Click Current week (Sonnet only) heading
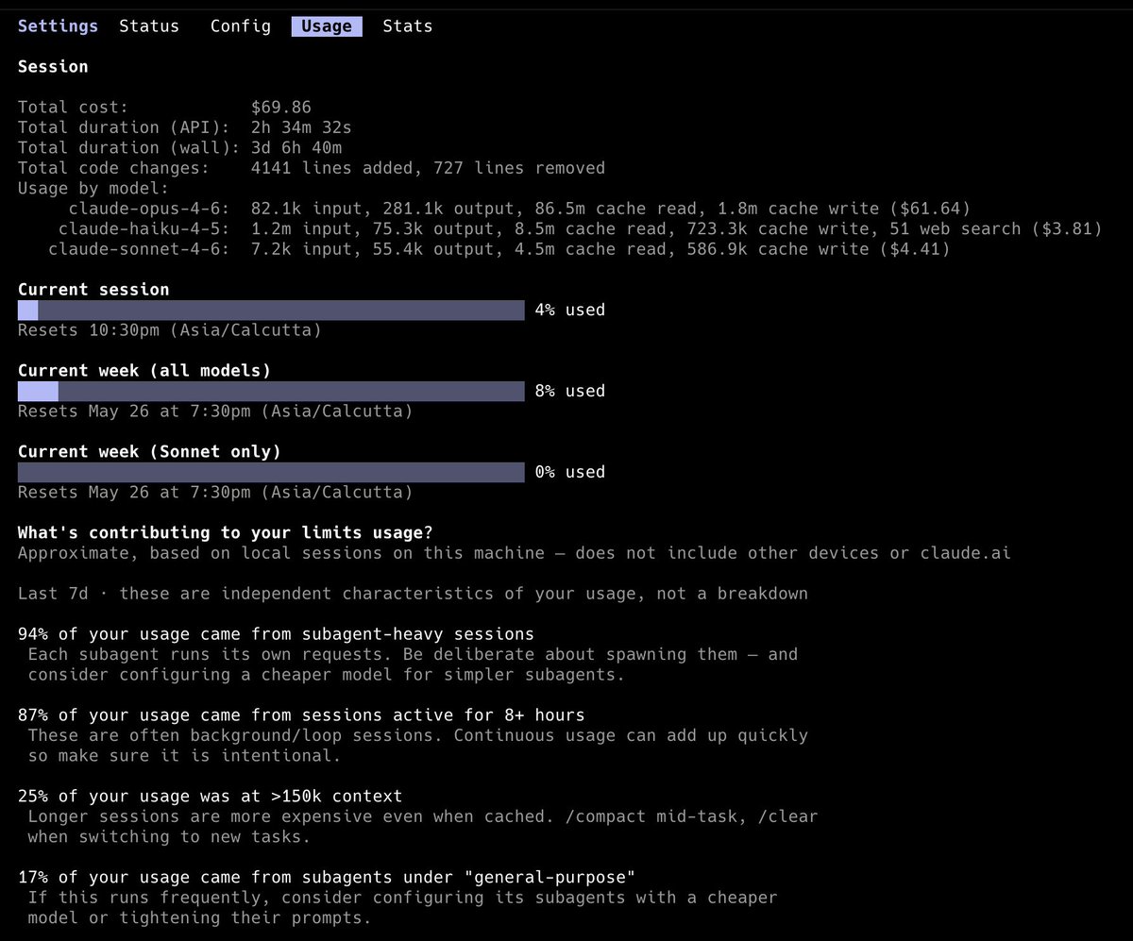 [x=149, y=452]
